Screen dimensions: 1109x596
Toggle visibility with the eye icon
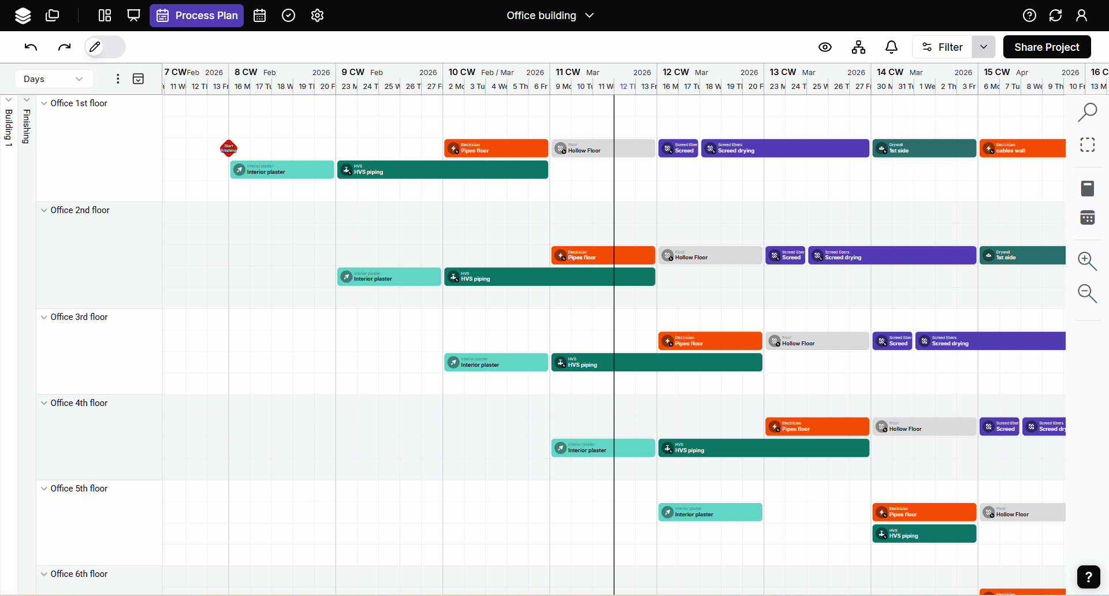(x=825, y=47)
